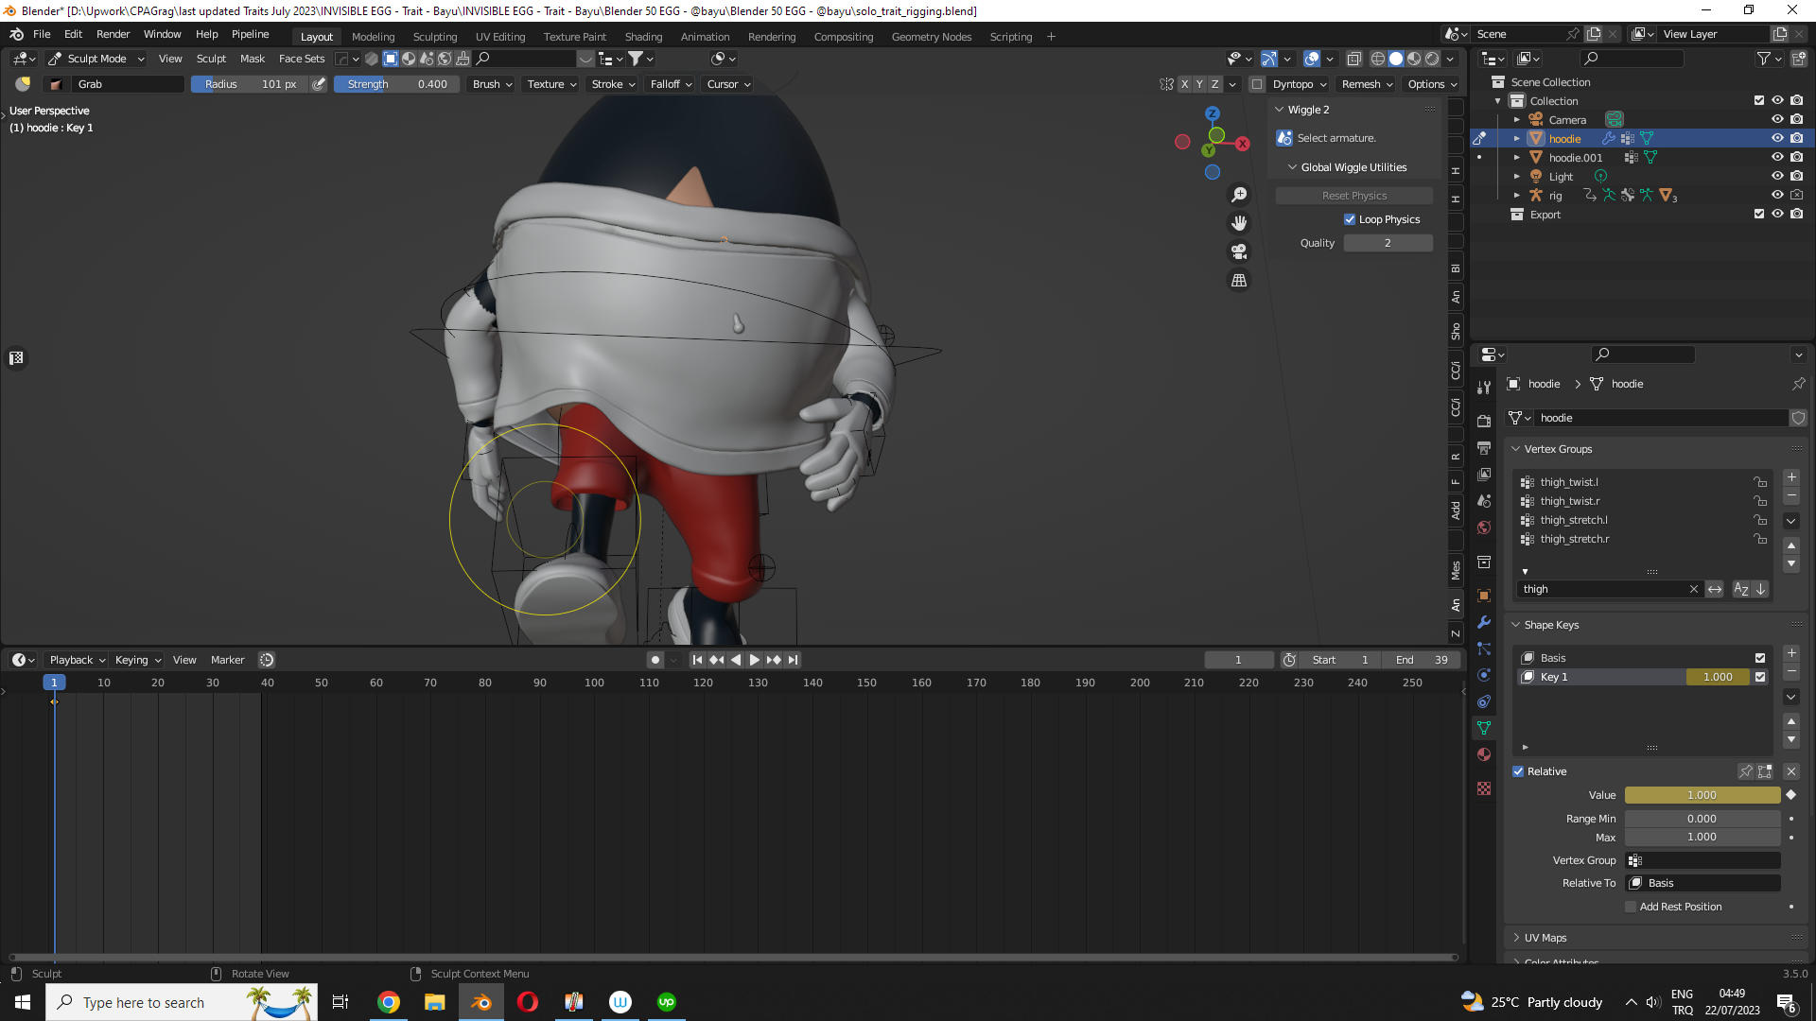The height and width of the screenshot is (1021, 1816).
Task: Open Material properties tab icon
Action: coord(1484,754)
